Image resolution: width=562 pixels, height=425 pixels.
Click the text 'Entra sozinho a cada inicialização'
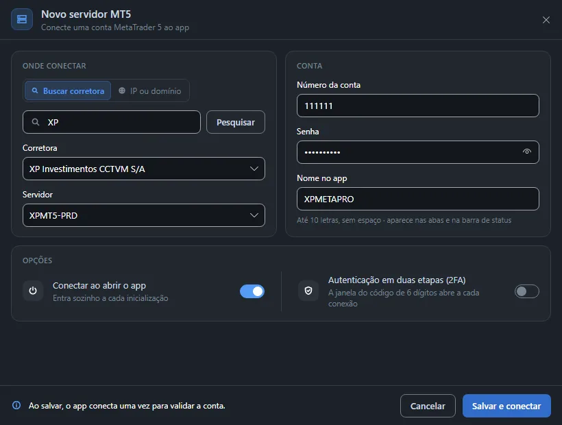click(110, 298)
